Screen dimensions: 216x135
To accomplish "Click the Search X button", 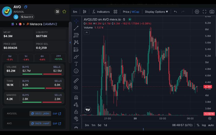I will tap(27, 17).
